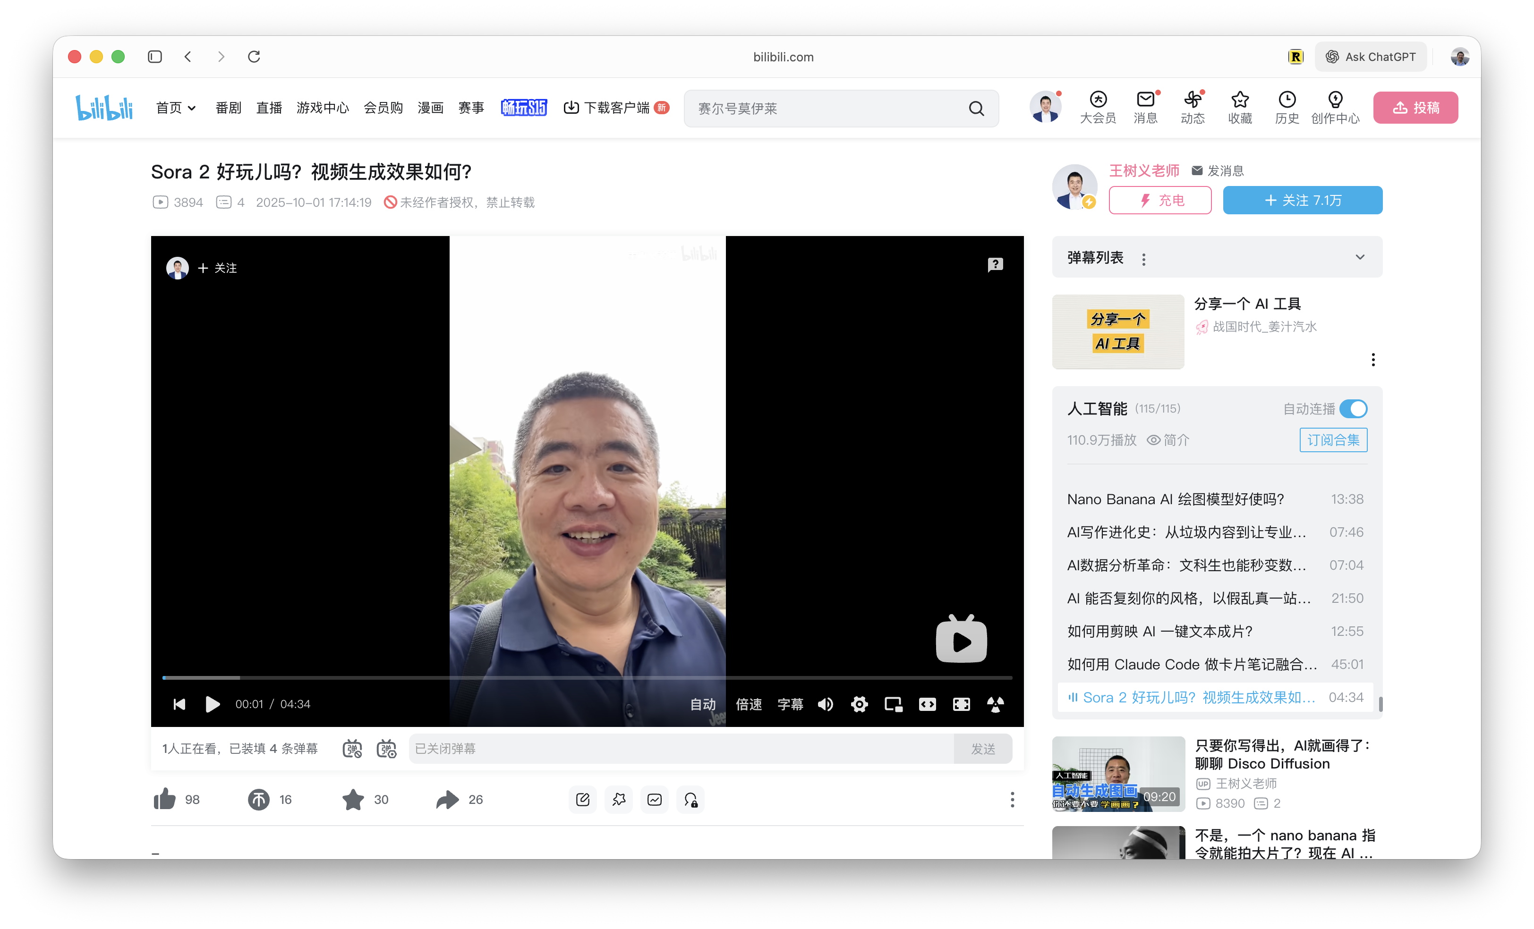Open the 倍速 playback speed menu

tap(748, 704)
